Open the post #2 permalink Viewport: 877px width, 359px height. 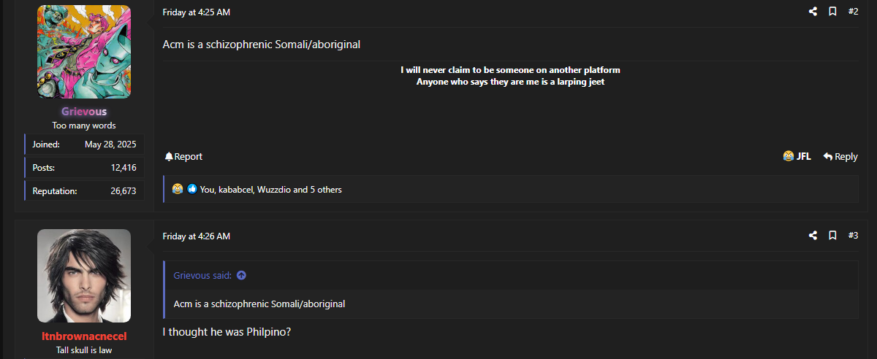point(853,12)
